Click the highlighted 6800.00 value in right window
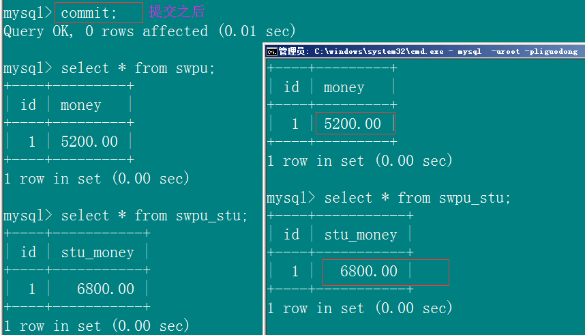Viewport: 585px width, 335px height. pyautogui.click(x=369, y=271)
